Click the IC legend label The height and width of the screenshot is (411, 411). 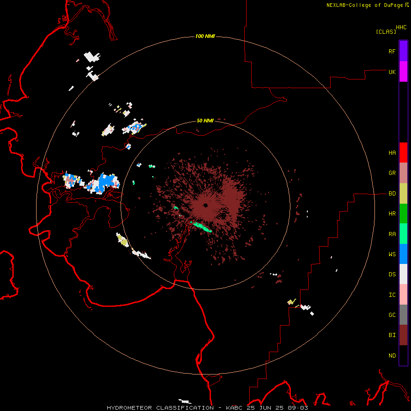[392, 295]
